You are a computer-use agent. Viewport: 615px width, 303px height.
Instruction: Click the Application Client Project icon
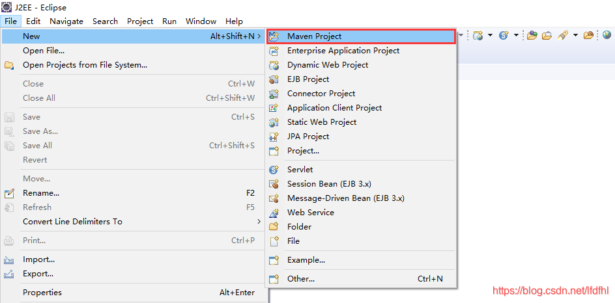[274, 108]
